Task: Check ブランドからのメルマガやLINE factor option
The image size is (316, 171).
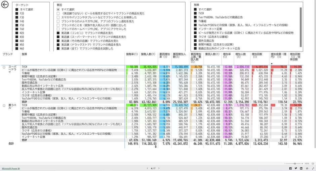Action: coord(58,21)
